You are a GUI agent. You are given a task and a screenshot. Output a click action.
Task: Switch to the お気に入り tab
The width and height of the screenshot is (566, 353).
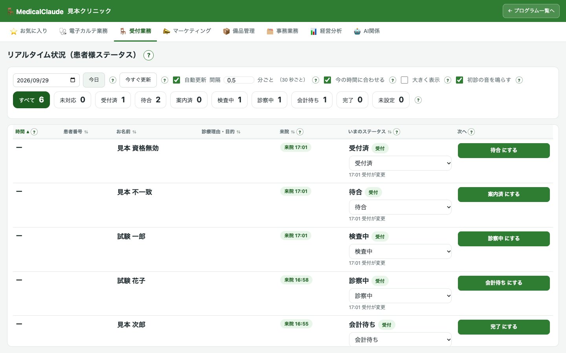(29, 31)
